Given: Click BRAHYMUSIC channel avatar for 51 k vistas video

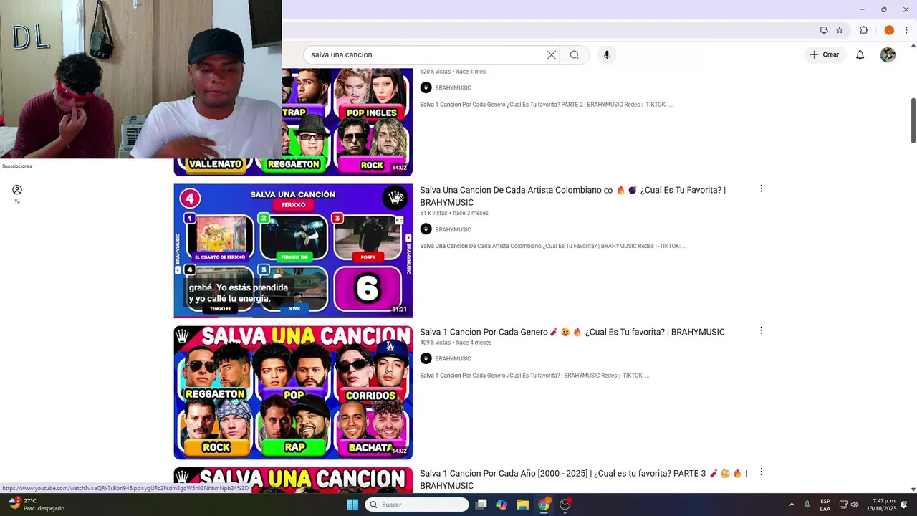Looking at the screenshot, I should click(x=426, y=229).
